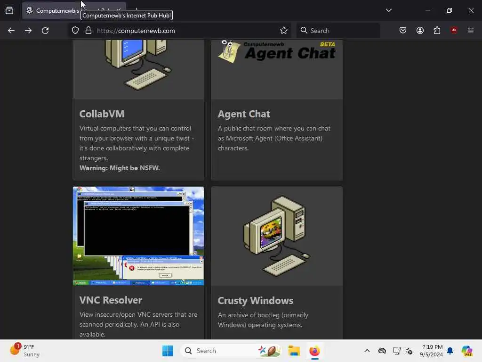Viewport: 482px width, 362px height.
Task: Open the Extensions puzzle-piece menu
Action: (437, 30)
